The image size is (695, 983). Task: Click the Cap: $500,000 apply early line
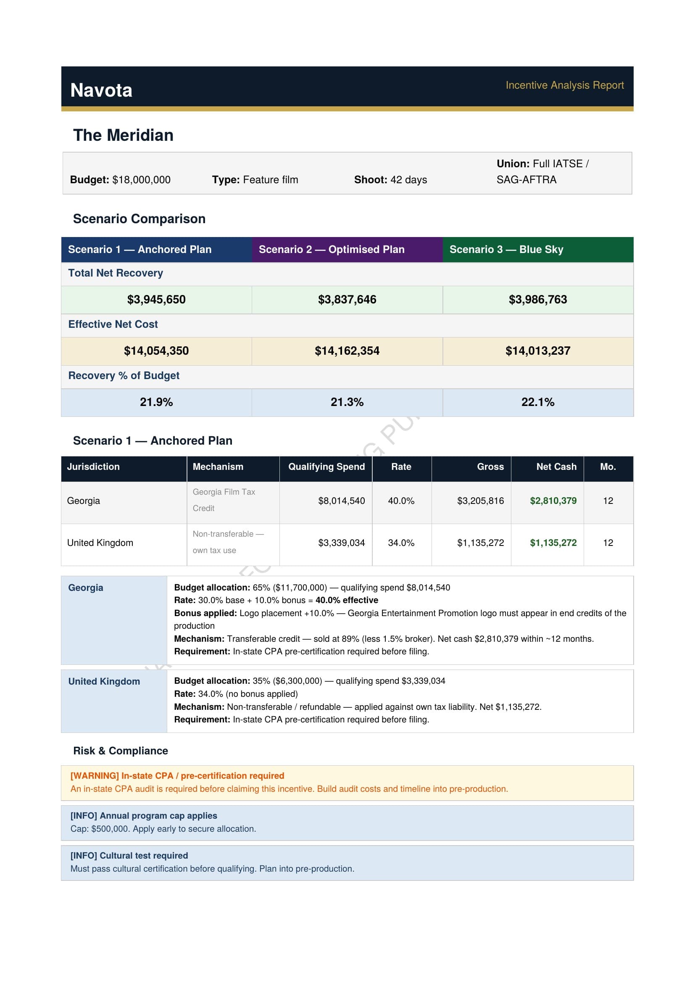point(163,829)
